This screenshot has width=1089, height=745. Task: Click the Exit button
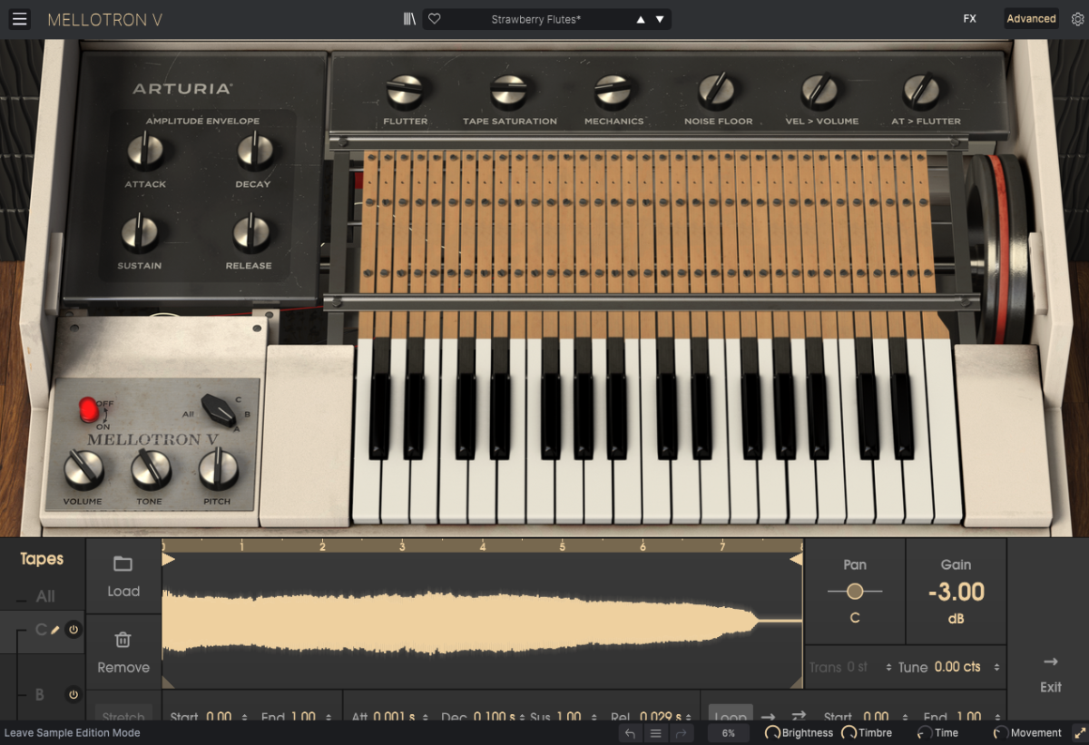[1051, 674]
